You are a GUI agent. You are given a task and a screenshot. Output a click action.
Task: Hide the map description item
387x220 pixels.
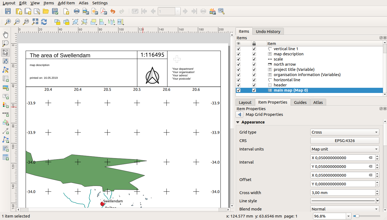pos(239,54)
